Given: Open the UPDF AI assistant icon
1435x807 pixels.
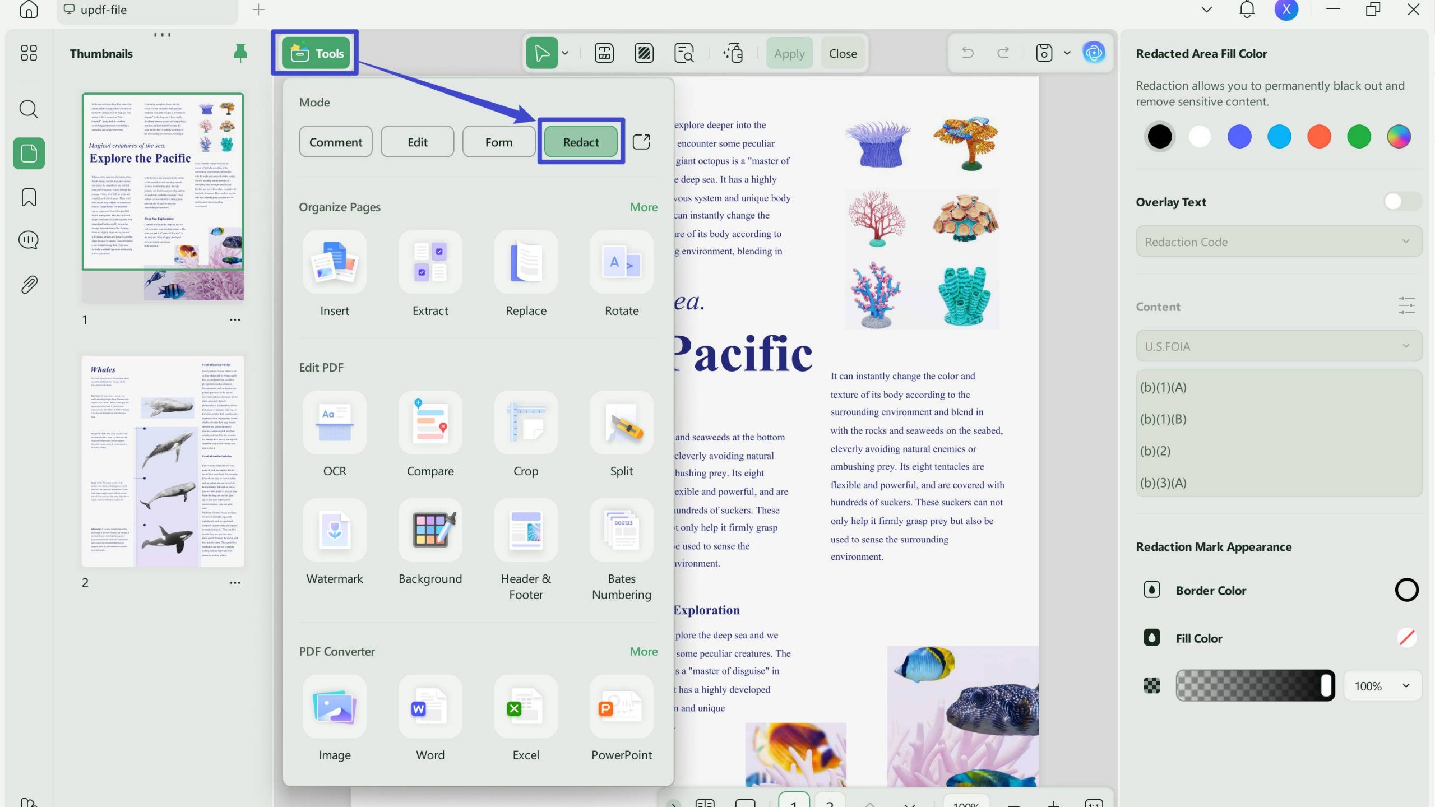Looking at the screenshot, I should [1094, 53].
